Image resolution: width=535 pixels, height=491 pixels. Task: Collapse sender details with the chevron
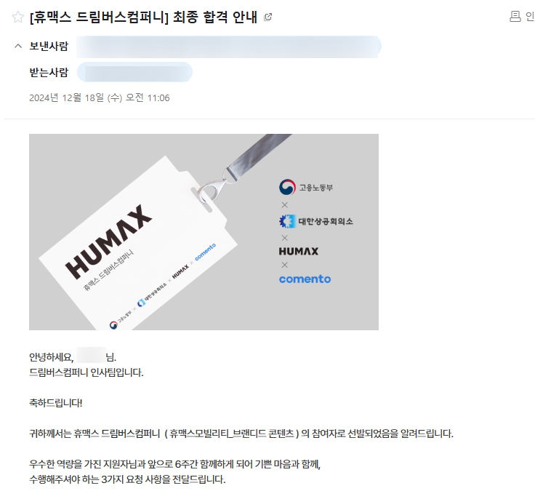pos(18,46)
